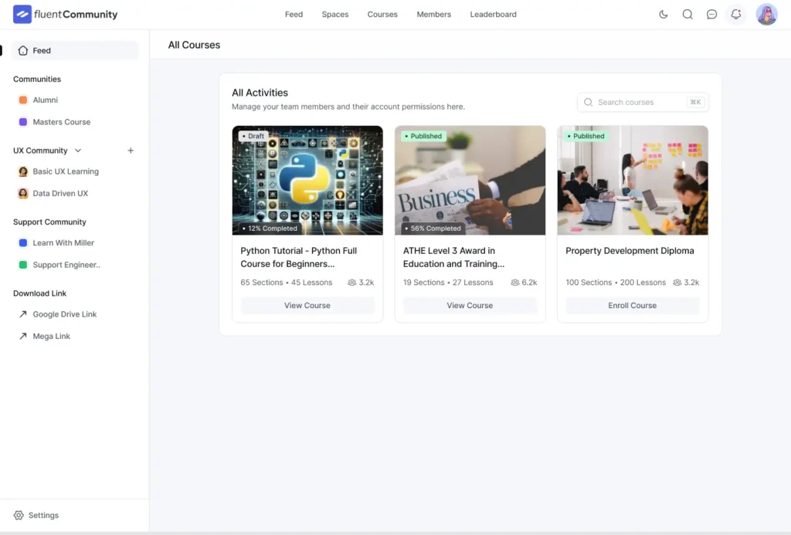Open the search magnifier in header
The image size is (791, 535).
(687, 14)
